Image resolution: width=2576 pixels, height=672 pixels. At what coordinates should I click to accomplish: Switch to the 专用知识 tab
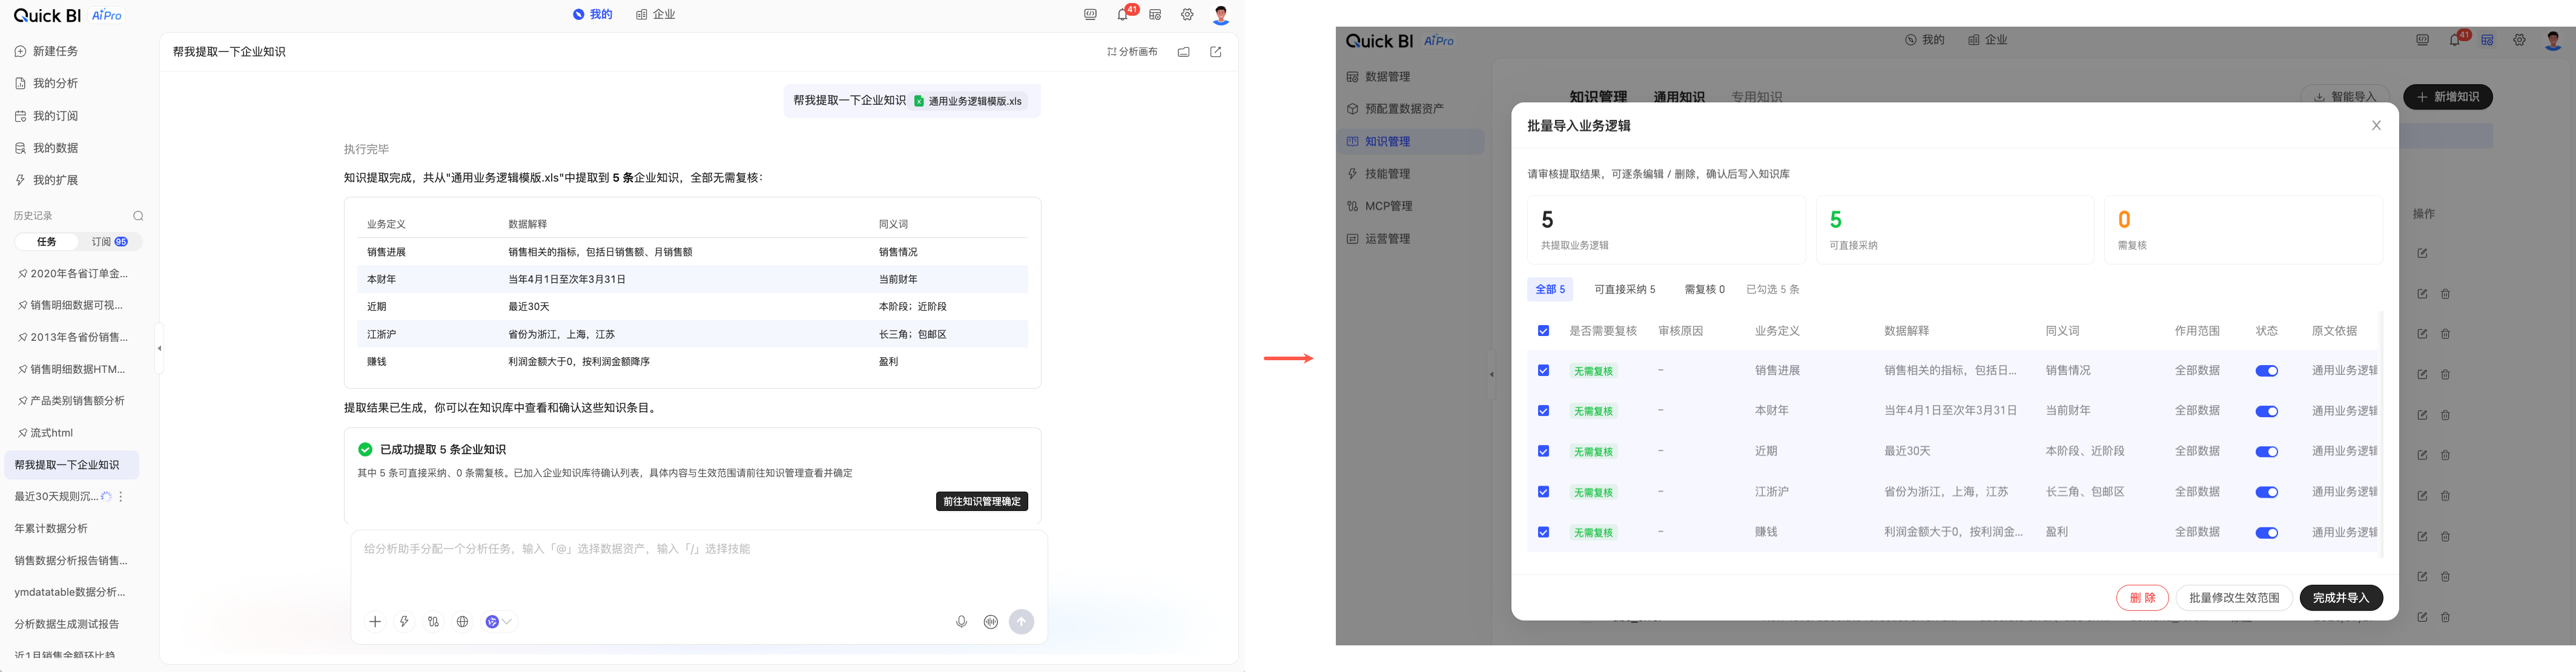pyautogui.click(x=1756, y=97)
